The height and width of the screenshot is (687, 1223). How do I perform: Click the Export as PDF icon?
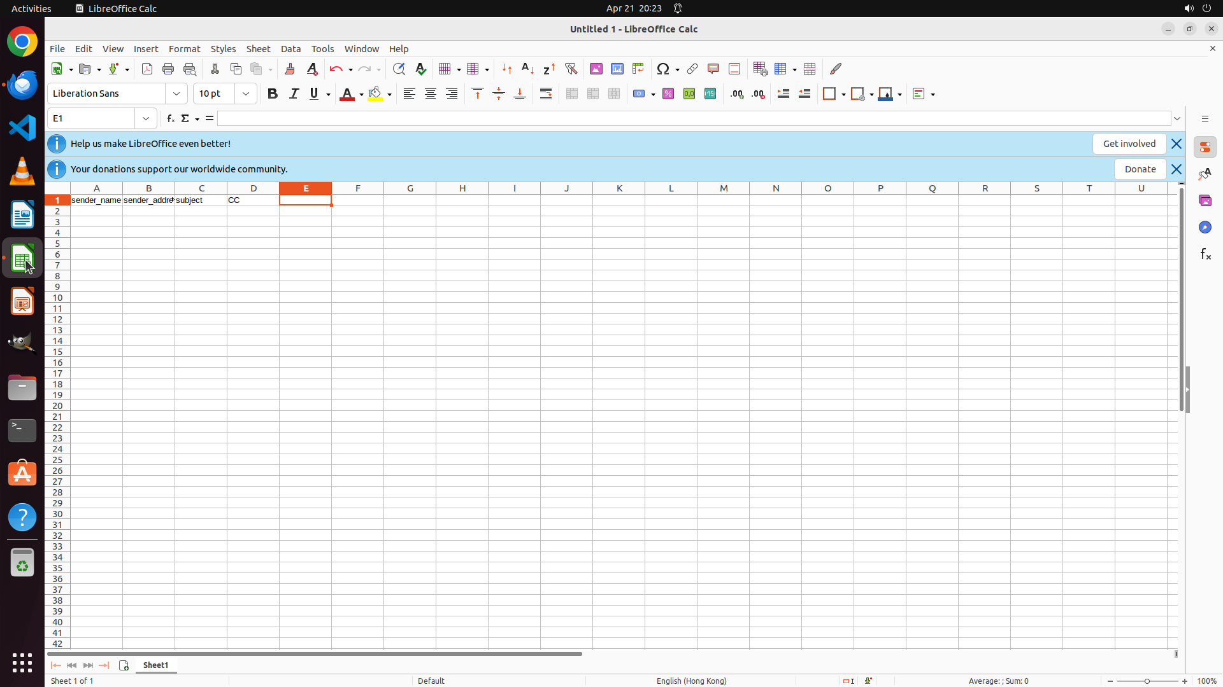(x=147, y=69)
